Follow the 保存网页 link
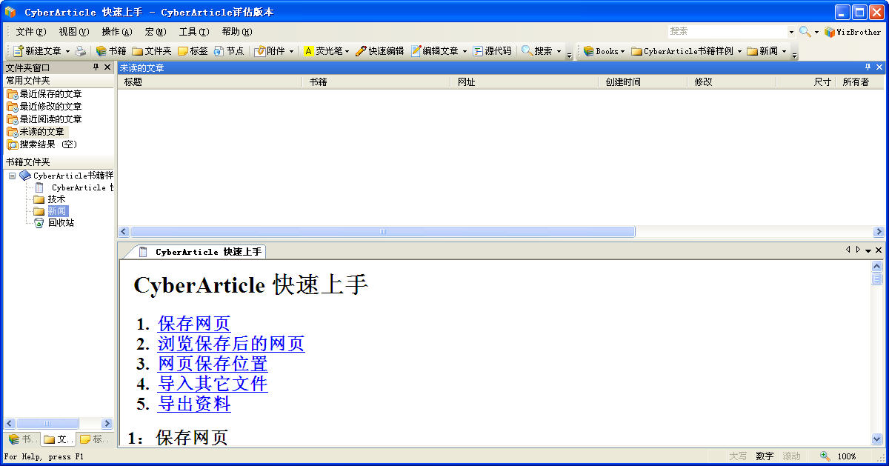The width and height of the screenshot is (889, 466). (x=194, y=324)
